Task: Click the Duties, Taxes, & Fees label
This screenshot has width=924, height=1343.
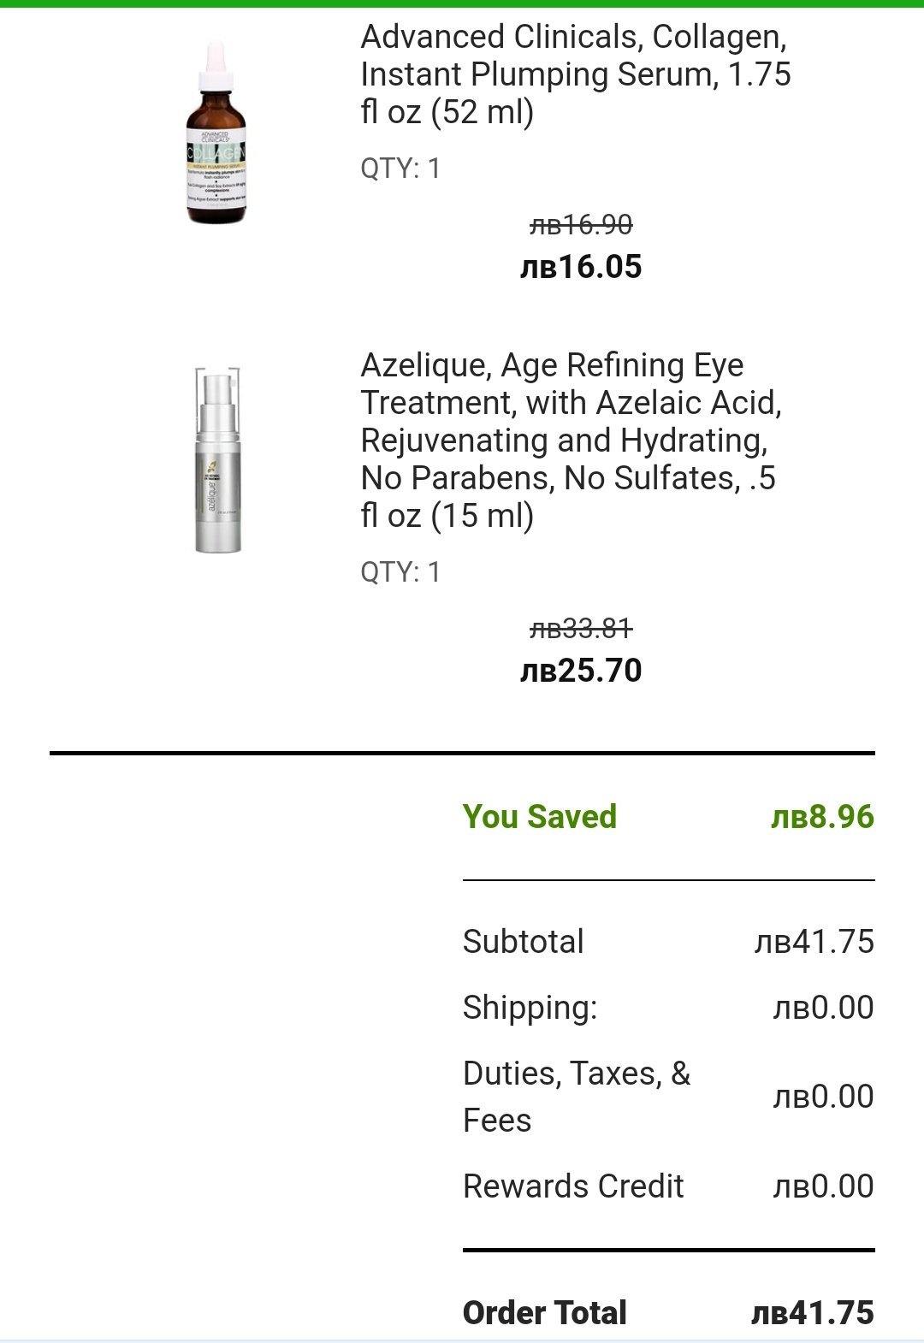Action: click(x=576, y=1097)
